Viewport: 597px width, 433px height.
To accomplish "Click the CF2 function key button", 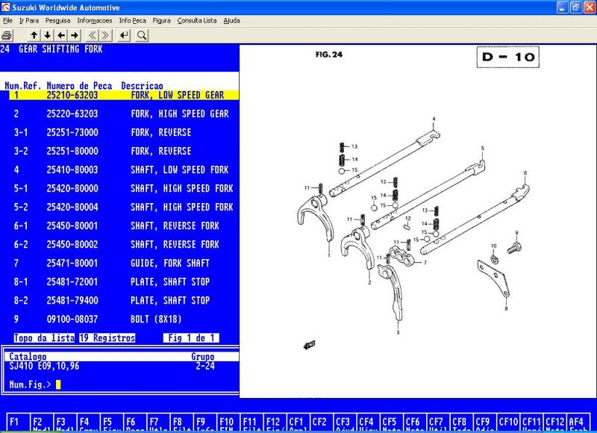I will (x=322, y=422).
